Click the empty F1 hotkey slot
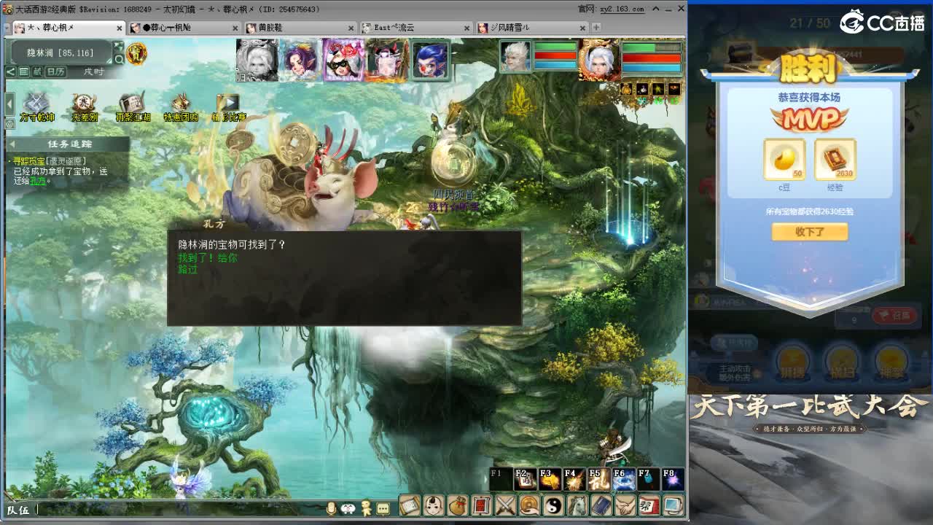The image size is (933, 525). 501,479
